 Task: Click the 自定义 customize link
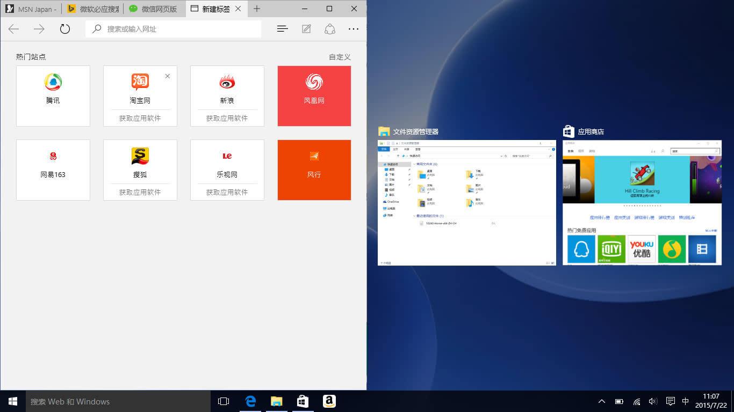tap(340, 57)
